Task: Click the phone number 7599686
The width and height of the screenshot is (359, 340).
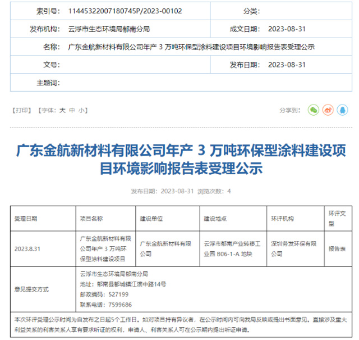Action: click(120, 305)
